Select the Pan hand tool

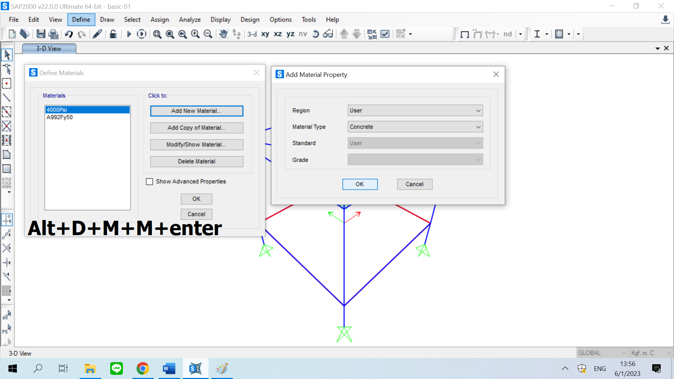223,34
